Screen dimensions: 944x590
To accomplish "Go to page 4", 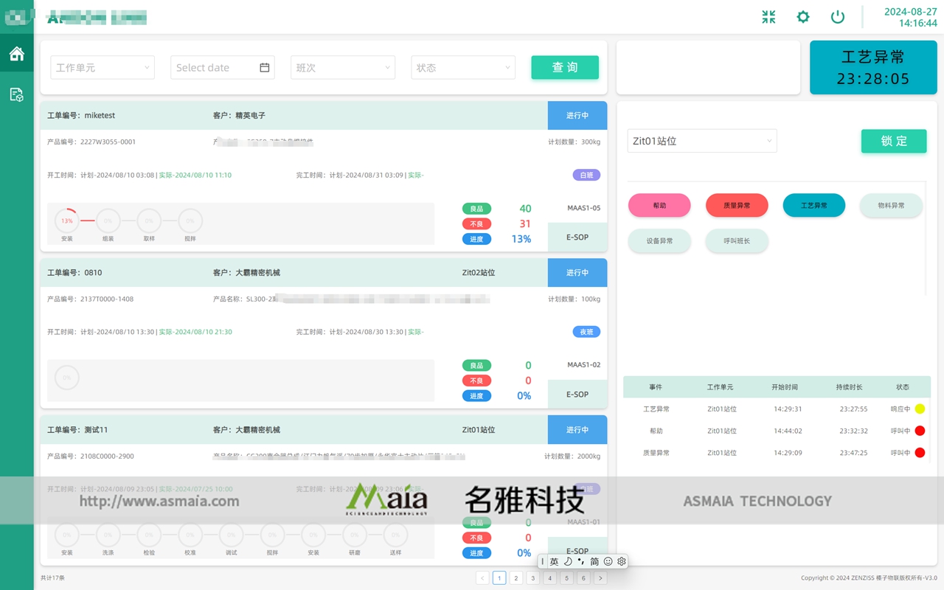I will [549, 578].
